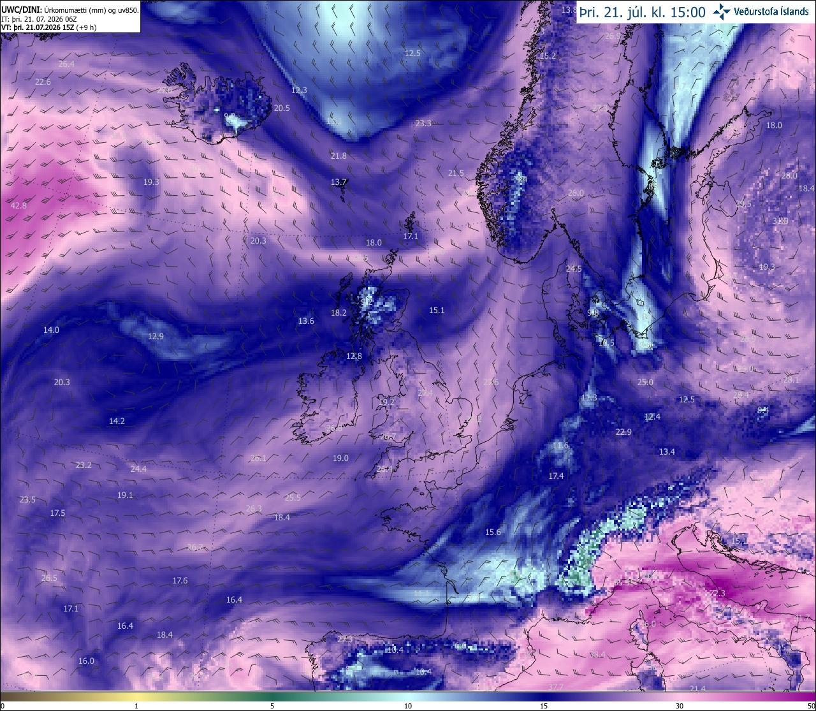
Task: Click the 13.7 value label near the Faroes
Action: [339, 182]
